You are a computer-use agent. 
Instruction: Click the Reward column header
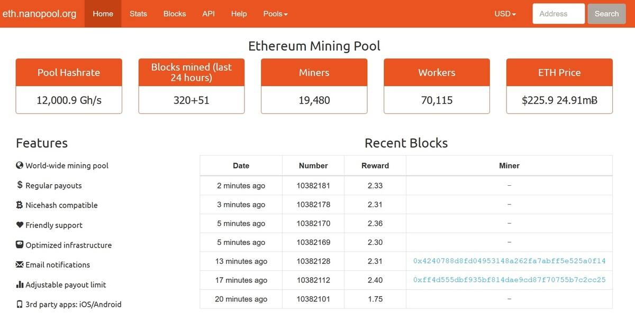(375, 165)
